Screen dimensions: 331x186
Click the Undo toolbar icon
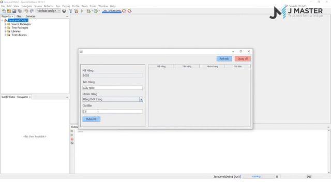26,11
